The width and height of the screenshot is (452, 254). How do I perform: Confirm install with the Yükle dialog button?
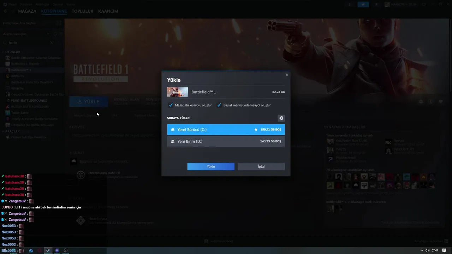[211, 167]
